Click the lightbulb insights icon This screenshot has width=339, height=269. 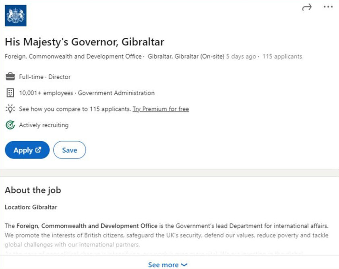coord(10,109)
